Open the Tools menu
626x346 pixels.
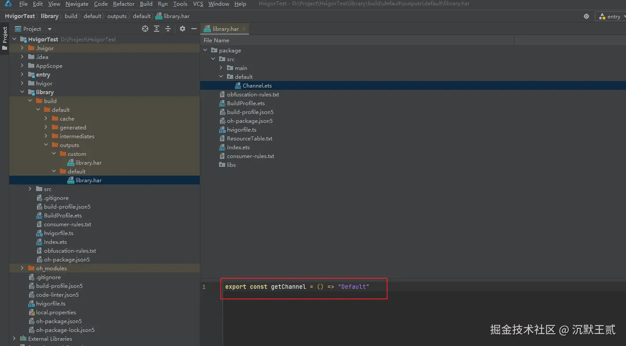[x=180, y=4]
